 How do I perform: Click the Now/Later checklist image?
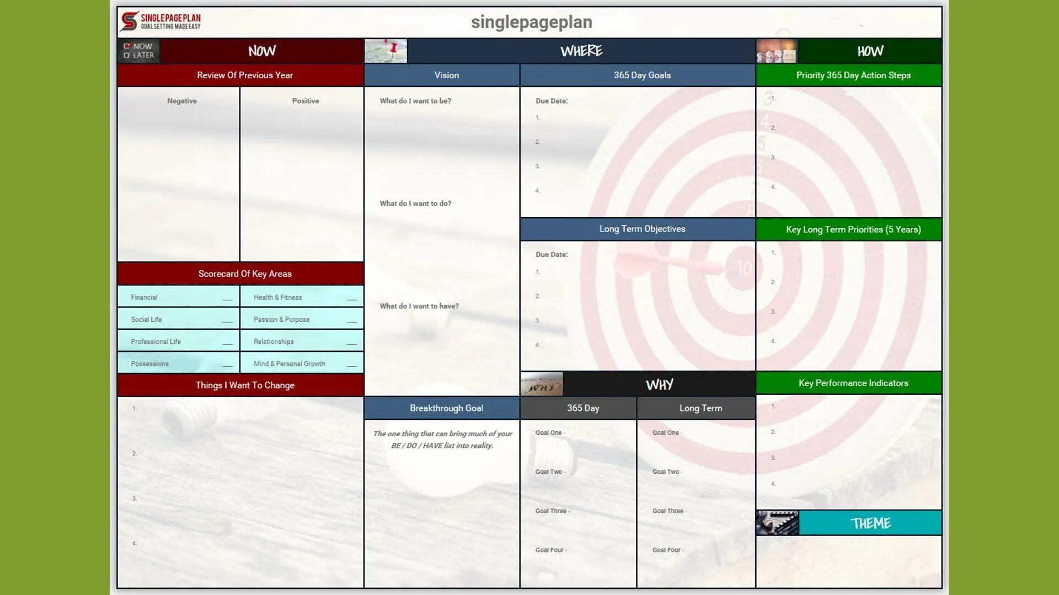coord(138,51)
